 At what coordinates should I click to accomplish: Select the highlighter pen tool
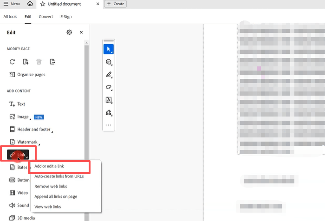109,75
